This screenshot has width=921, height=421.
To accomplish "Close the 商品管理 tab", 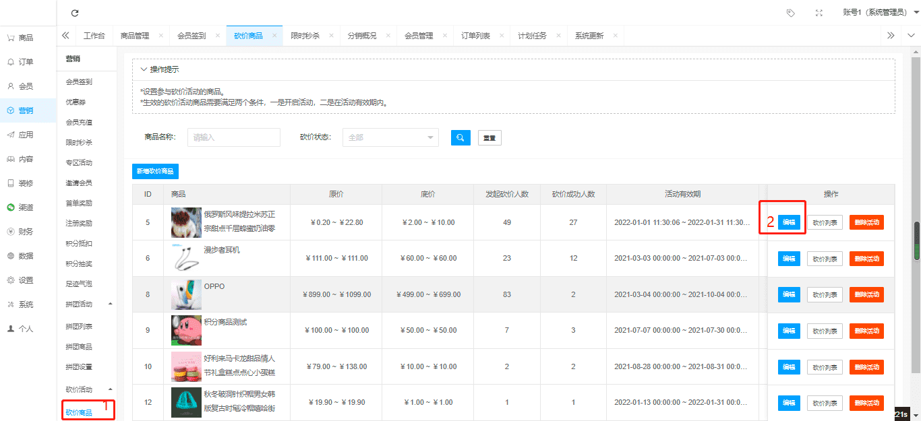I will [x=160, y=36].
